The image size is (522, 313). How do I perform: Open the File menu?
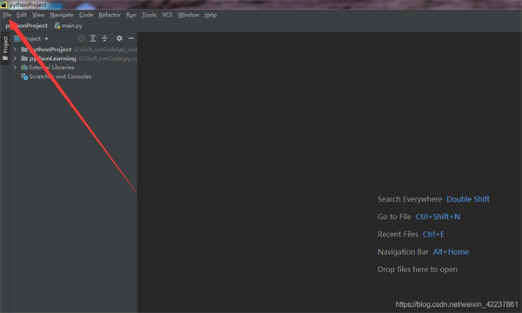(7, 15)
